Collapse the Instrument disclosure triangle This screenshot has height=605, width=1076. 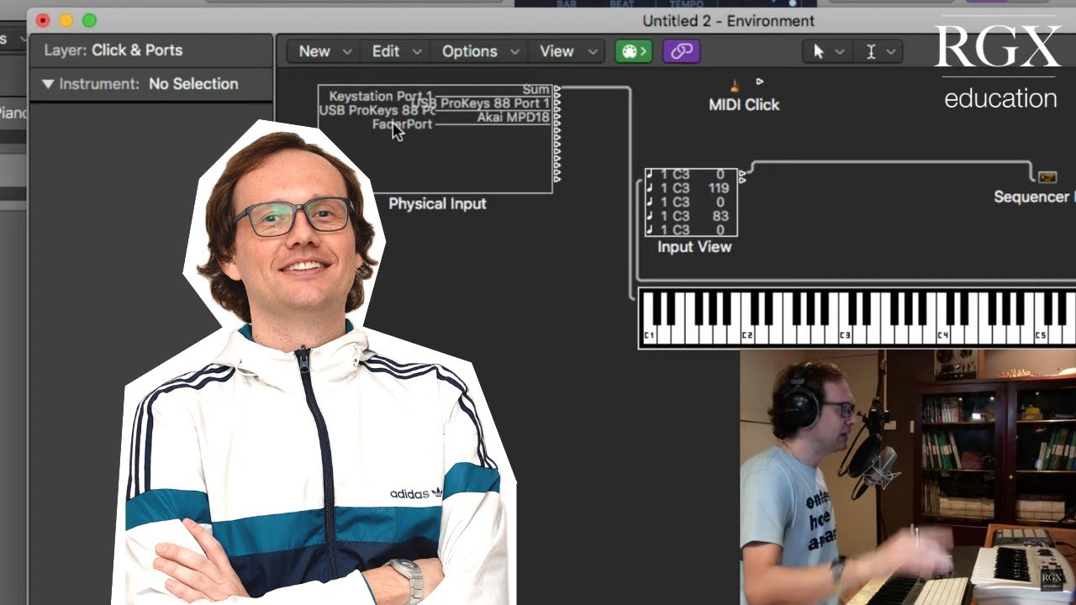(48, 84)
